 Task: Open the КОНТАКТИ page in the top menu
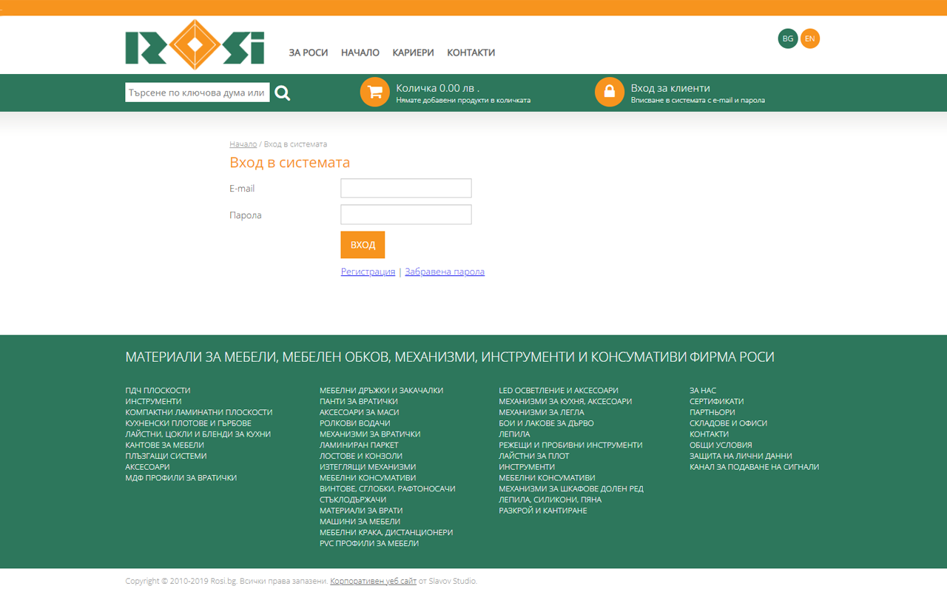pyautogui.click(x=471, y=53)
